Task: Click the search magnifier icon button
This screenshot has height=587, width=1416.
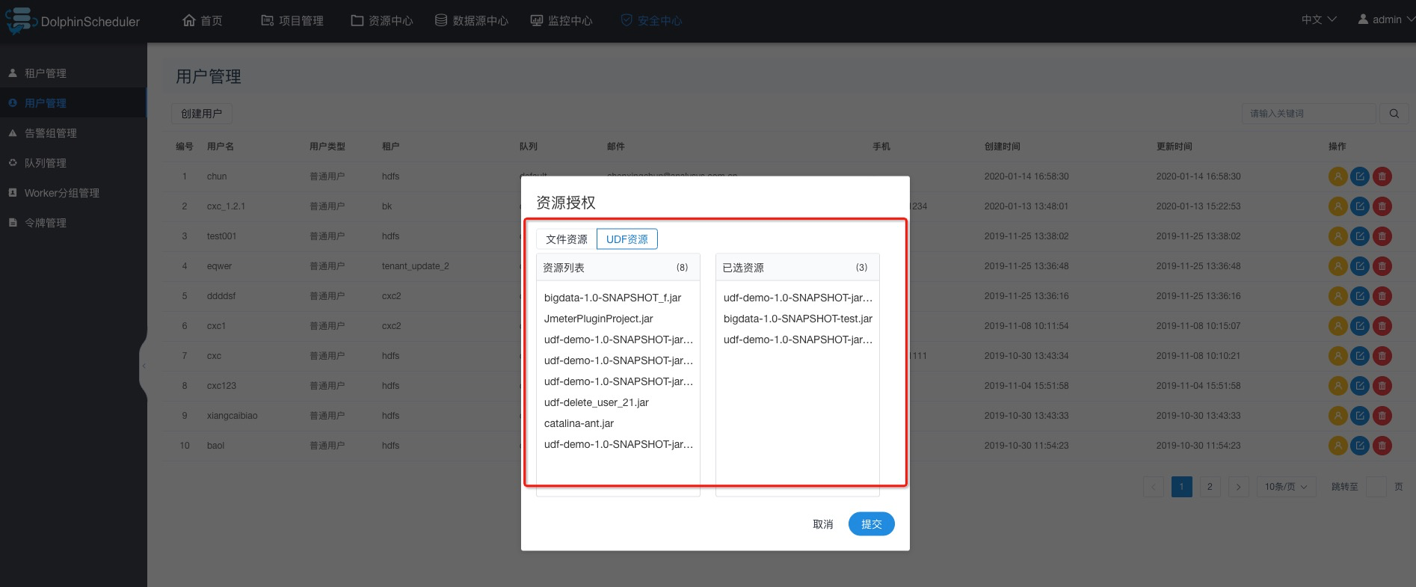Action: click(1394, 114)
